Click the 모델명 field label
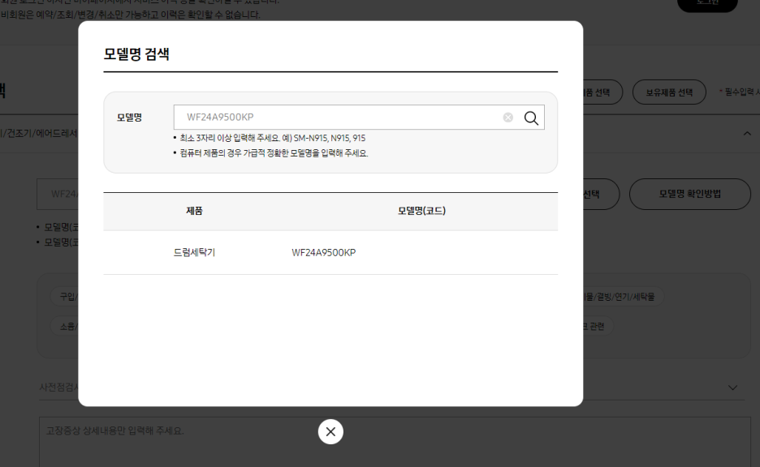This screenshot has width=760, height=467. pyautogui.click(x=129, y=118)
